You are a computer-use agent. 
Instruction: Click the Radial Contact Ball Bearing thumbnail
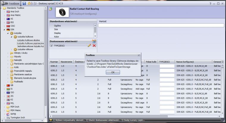pyautogui.click(x=62, y=12)
